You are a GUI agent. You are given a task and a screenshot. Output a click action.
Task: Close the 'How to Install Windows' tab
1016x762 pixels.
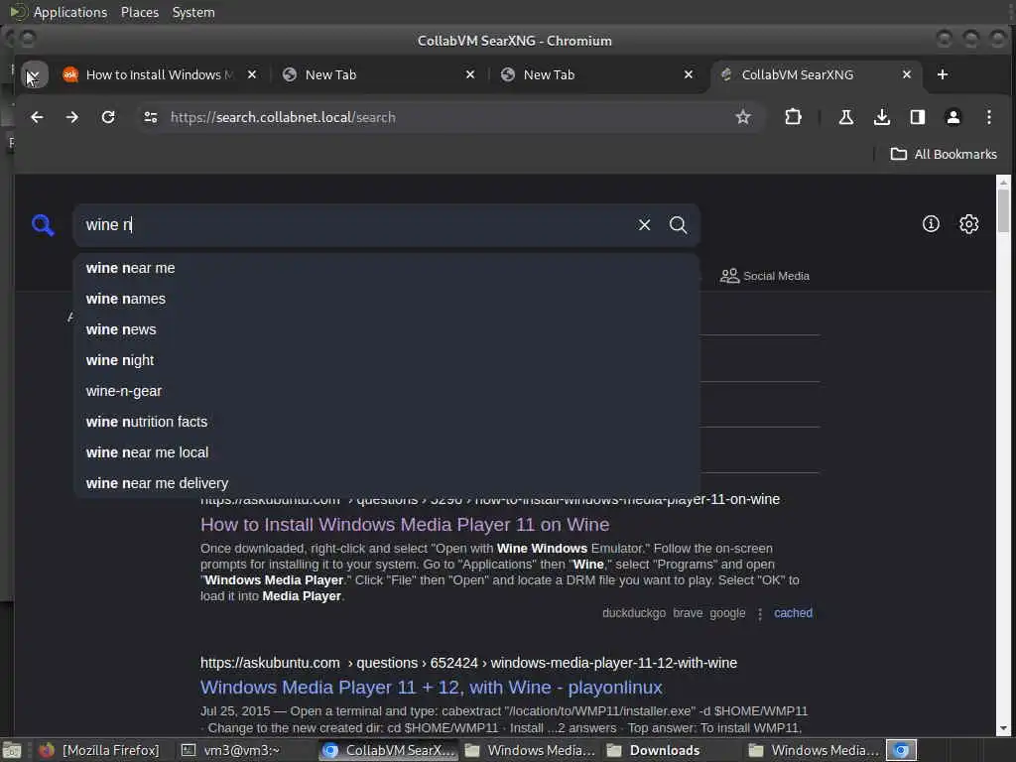pos(252,75)
